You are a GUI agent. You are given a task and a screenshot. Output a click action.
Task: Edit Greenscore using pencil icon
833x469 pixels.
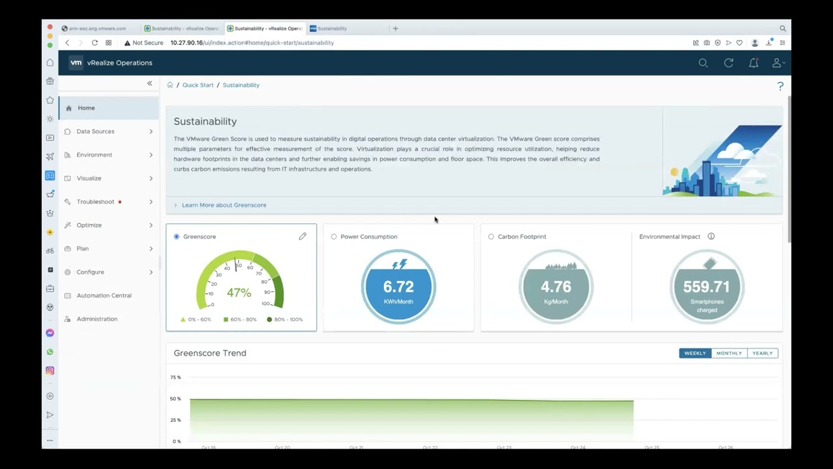tap(303, 236)
